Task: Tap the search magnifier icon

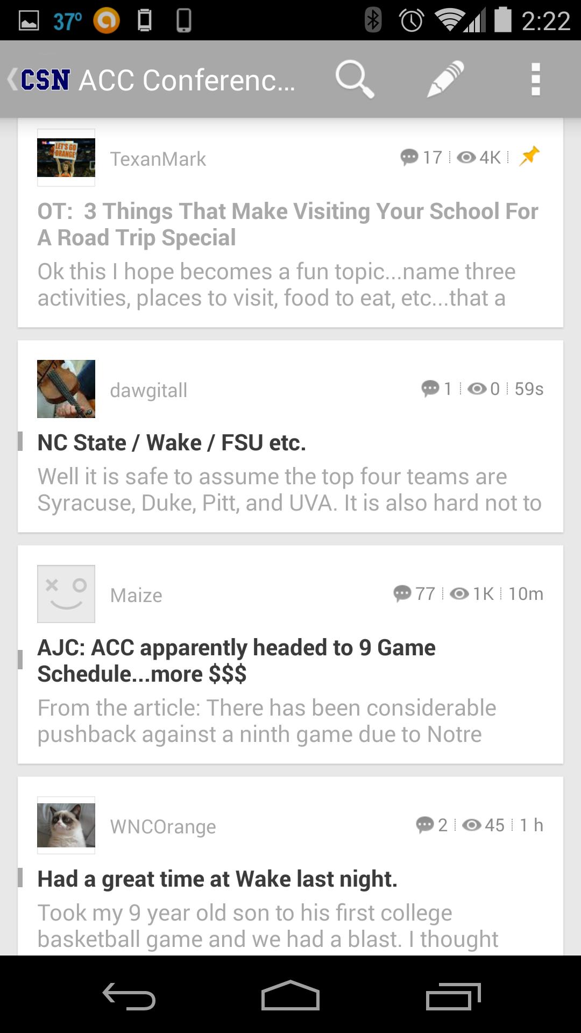Action: 354,79
